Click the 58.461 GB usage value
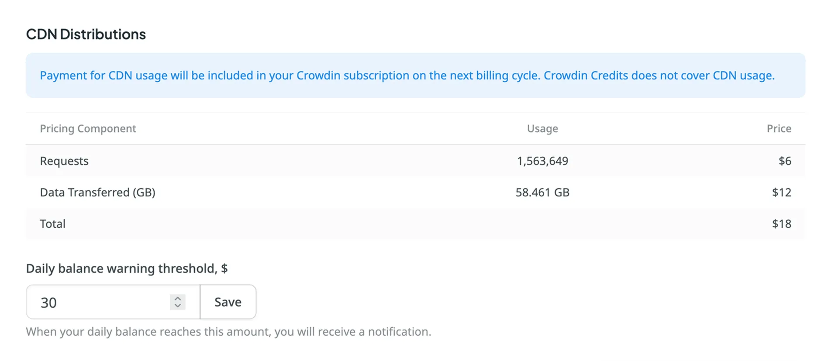Viewport: 835px width, 361px height. pyautogui.click(x=542, y=192)
